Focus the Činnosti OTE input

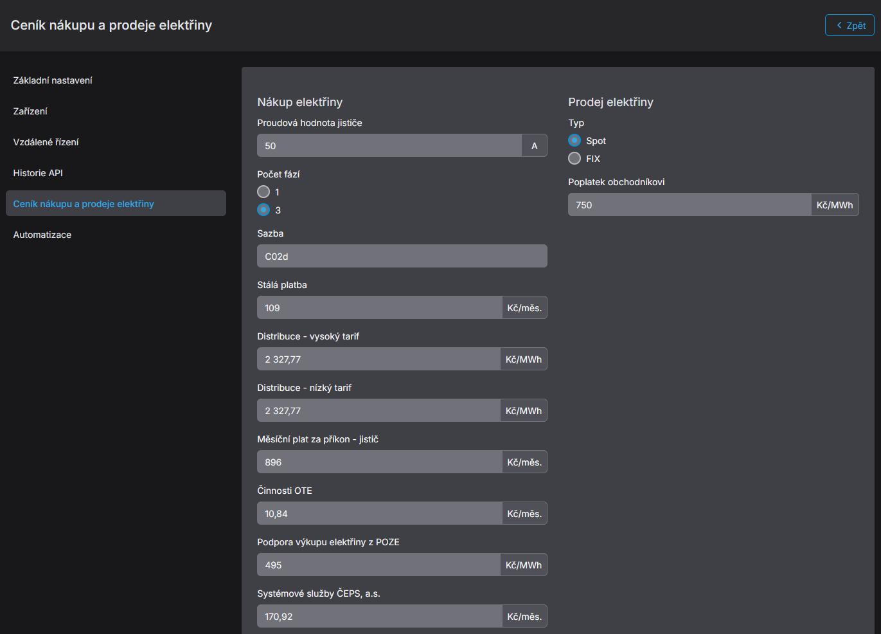[x=379, y=514]
